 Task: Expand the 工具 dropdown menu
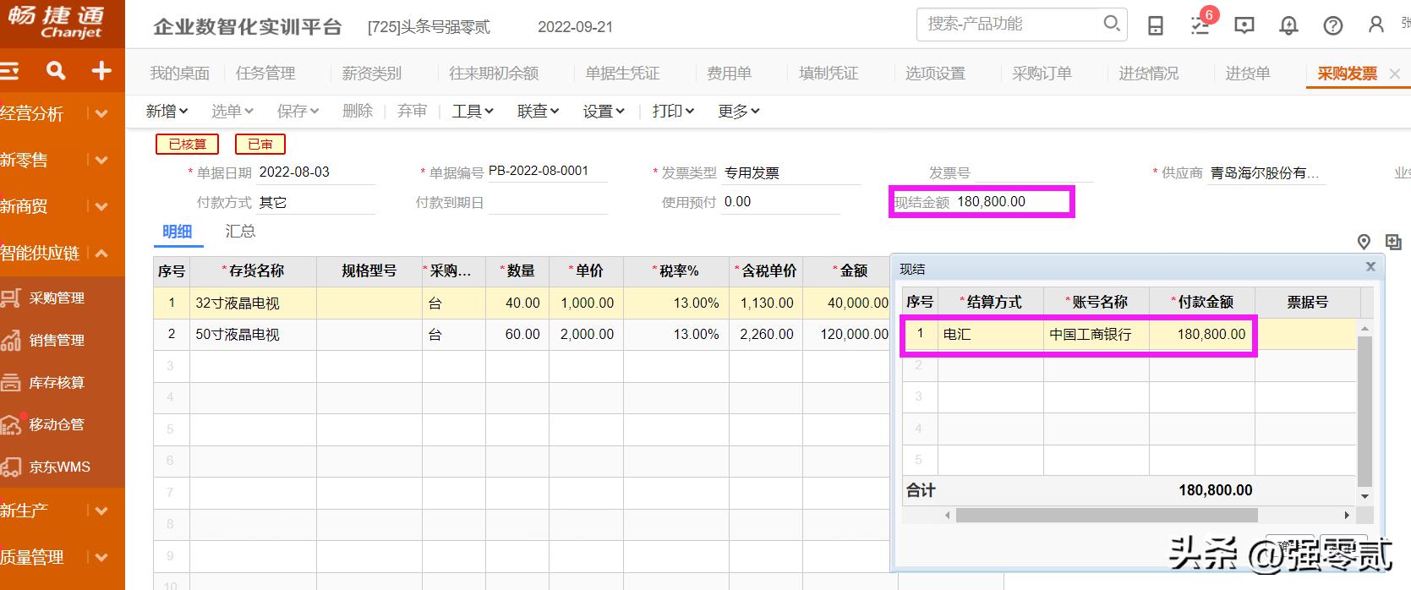click(473, 111)
